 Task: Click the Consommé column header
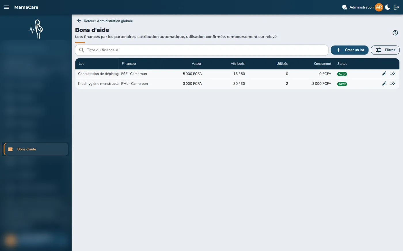322,64
